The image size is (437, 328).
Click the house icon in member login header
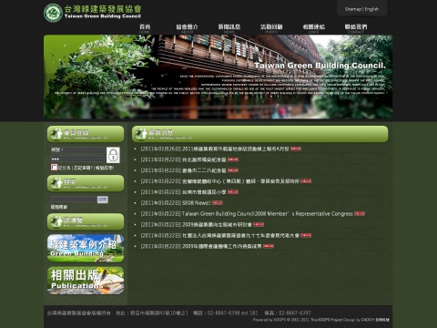(56, 134)
